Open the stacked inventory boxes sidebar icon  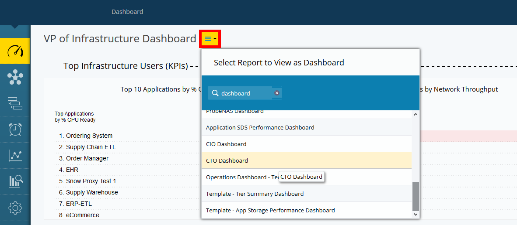tap(15, 103)
